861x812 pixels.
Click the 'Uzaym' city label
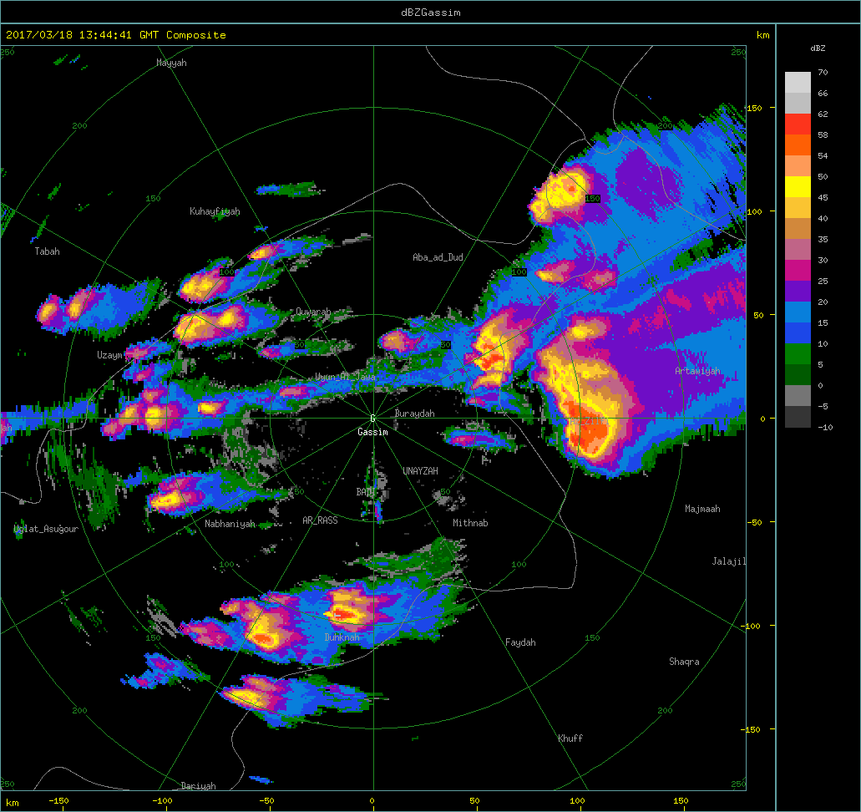pos(110,355)
